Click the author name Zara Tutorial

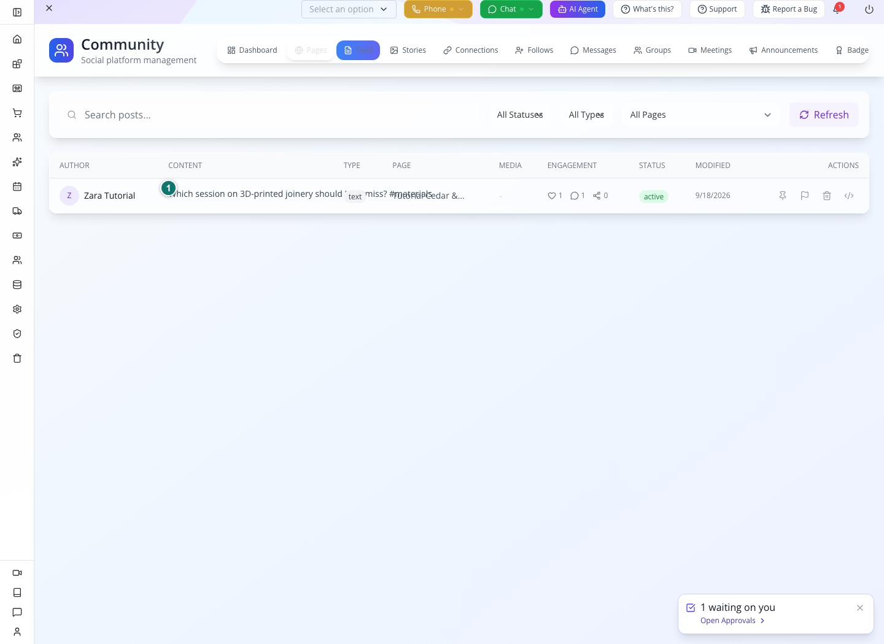[109, 196]
